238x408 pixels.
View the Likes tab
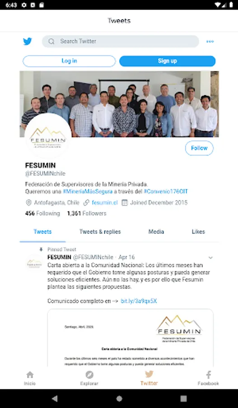point(198,232)
